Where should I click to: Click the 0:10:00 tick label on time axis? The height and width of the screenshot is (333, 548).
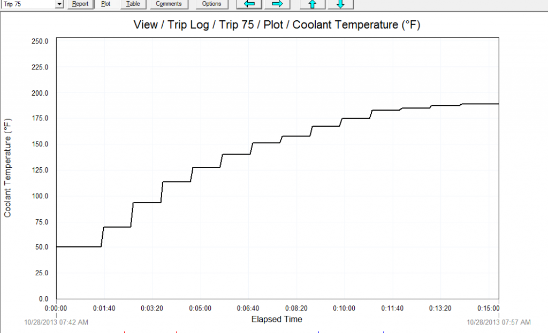(344, 308)
